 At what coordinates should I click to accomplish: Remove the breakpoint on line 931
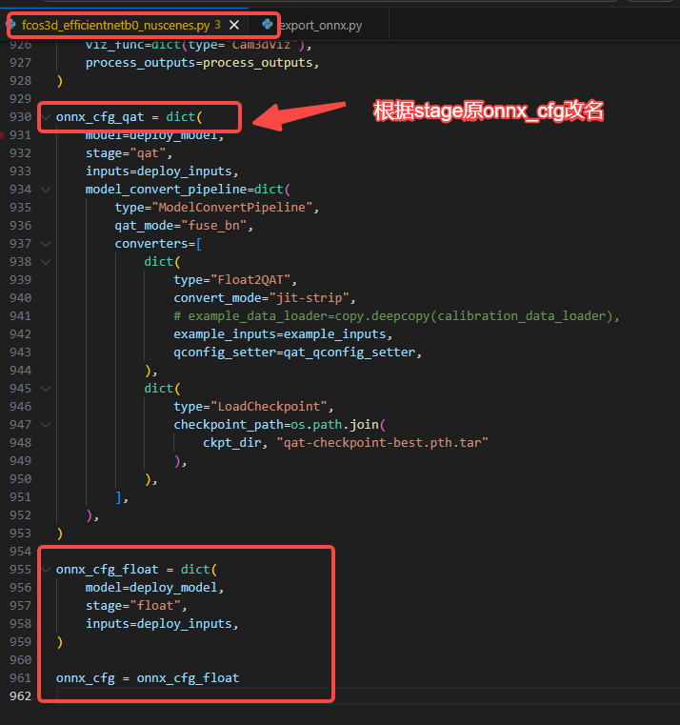3,135
